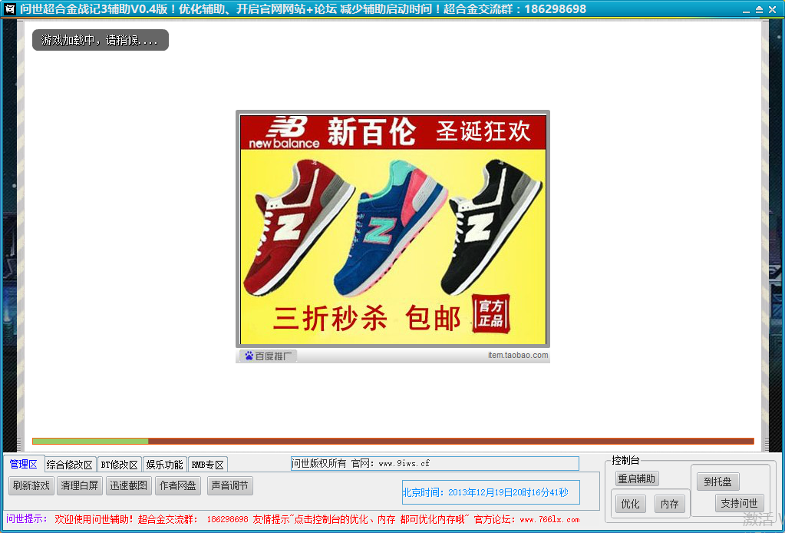This screenshot has height=533, width=785.
Task: Click the New Balance shoe advertisement image
Action: (x=393, y=229)
